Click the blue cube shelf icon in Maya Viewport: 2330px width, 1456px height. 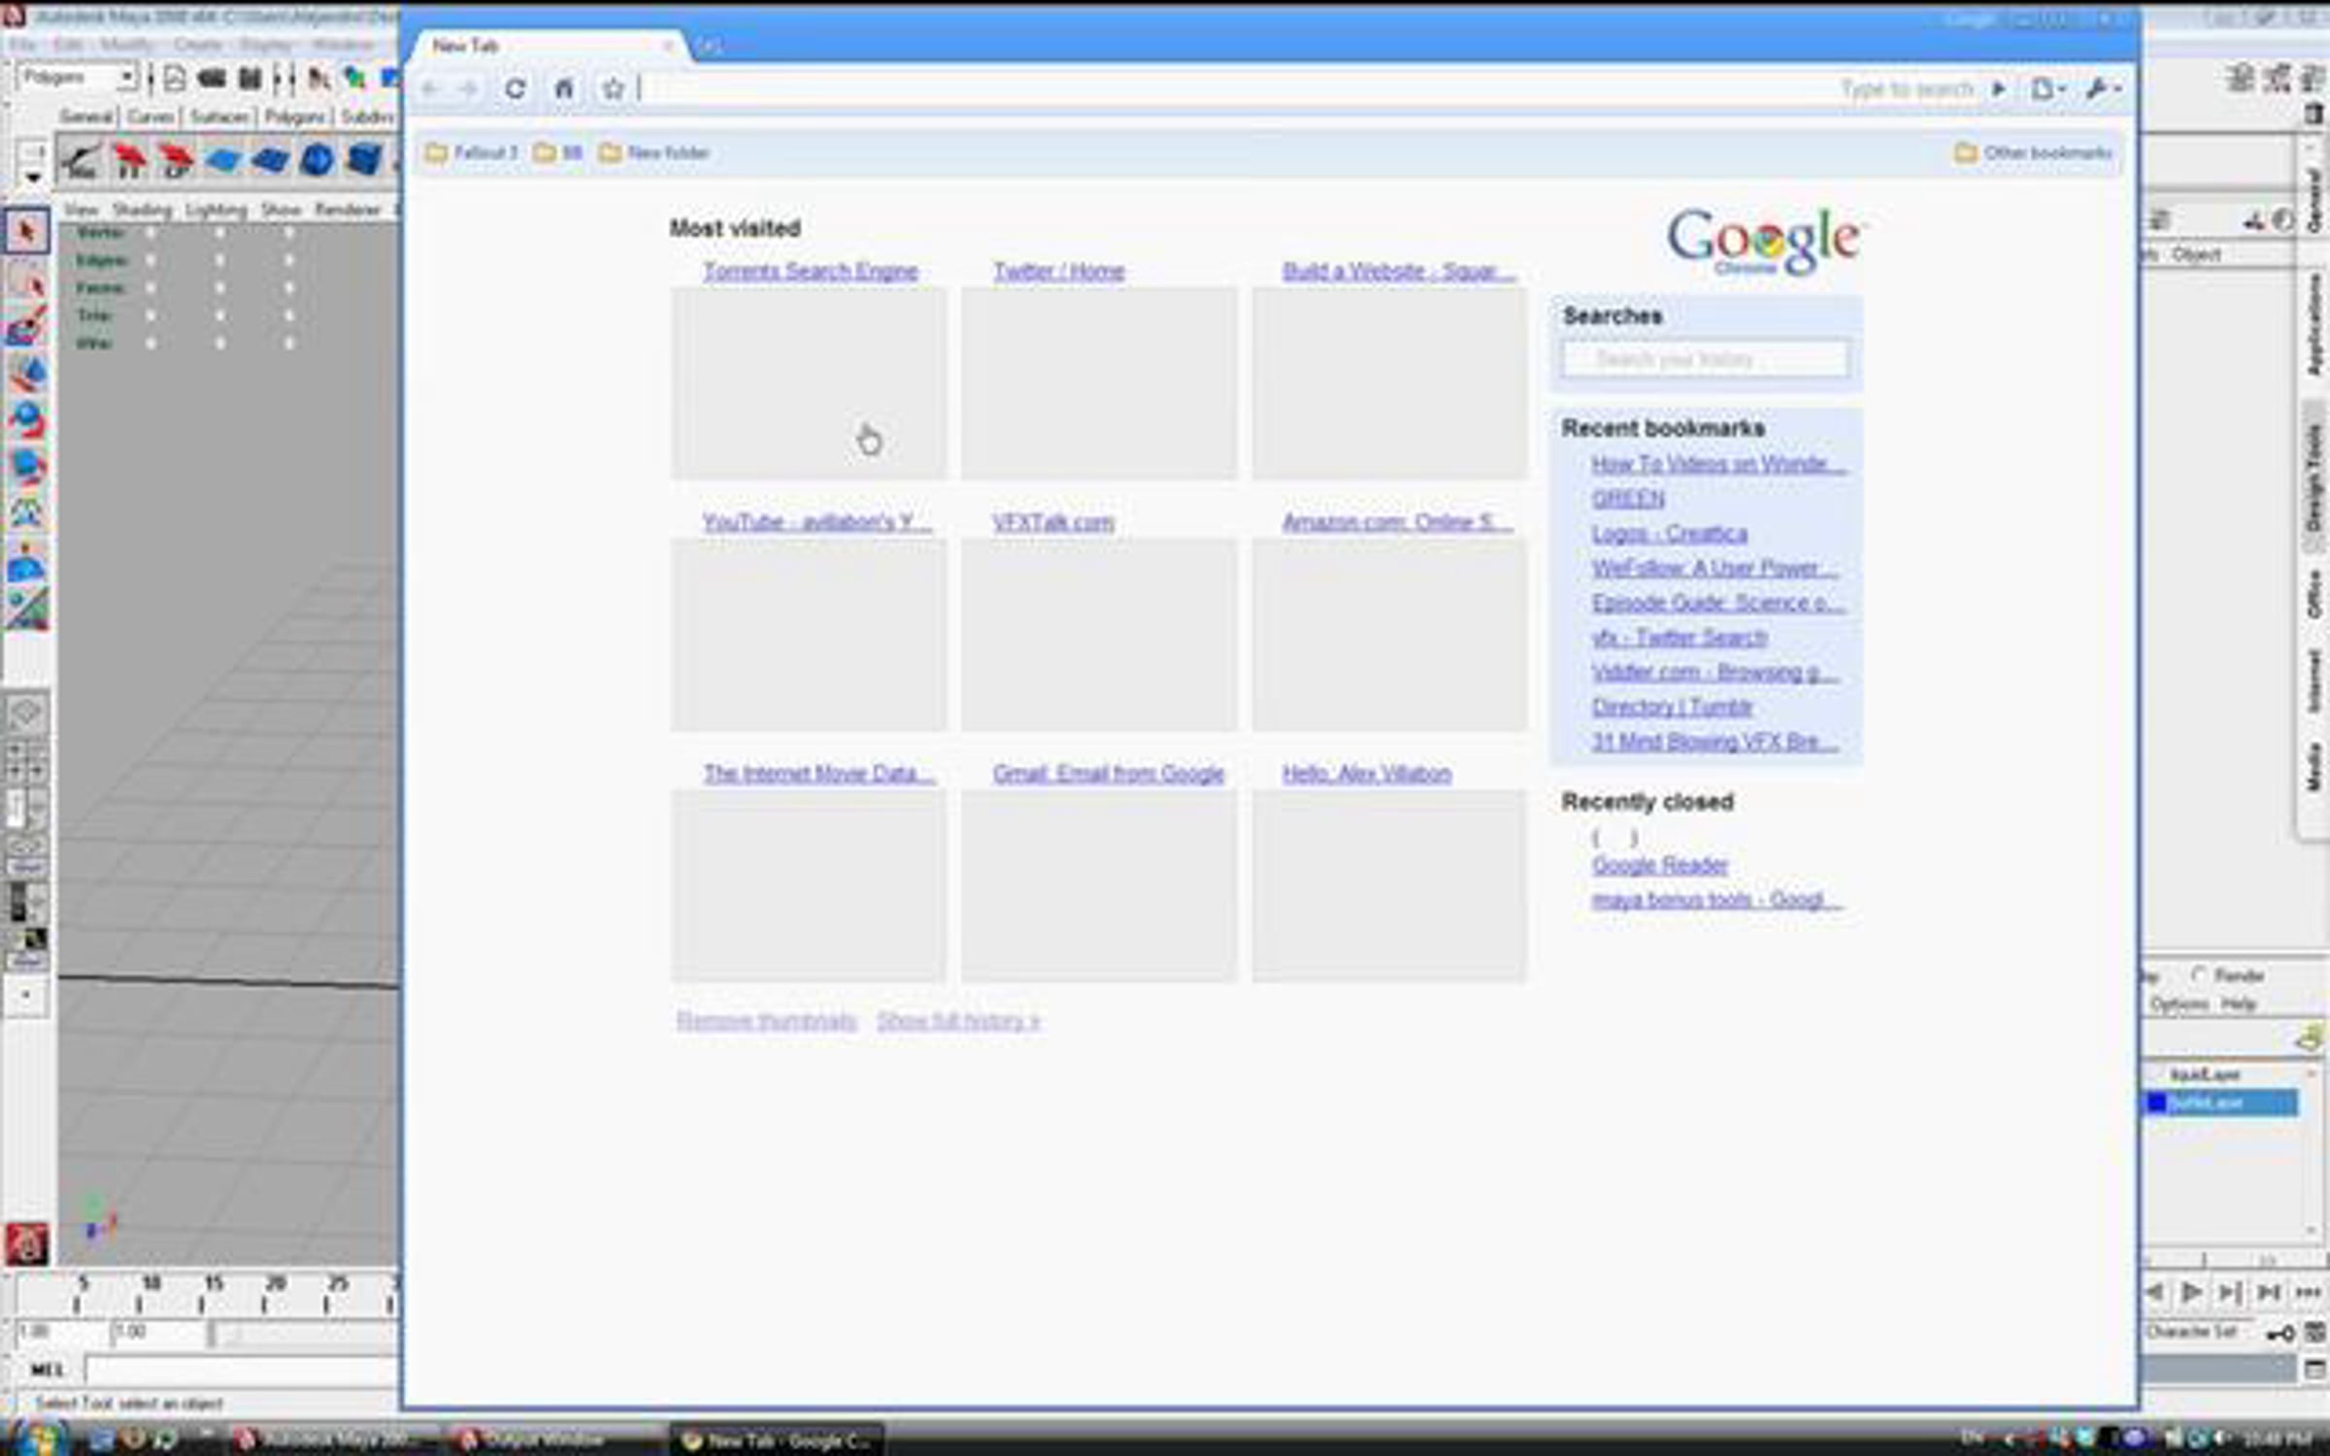(x=364, y=159)
